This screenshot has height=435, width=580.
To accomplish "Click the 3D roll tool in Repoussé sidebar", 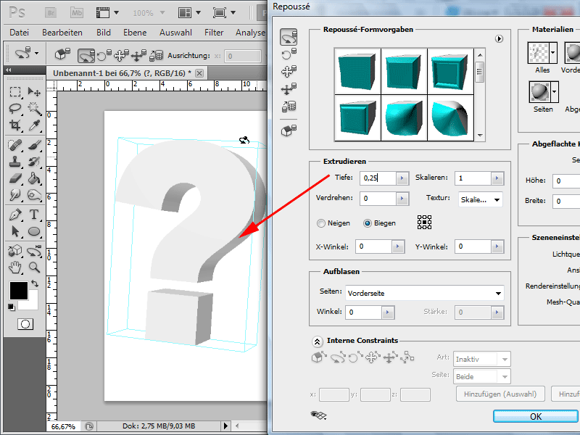I will [x=289, y=54].
